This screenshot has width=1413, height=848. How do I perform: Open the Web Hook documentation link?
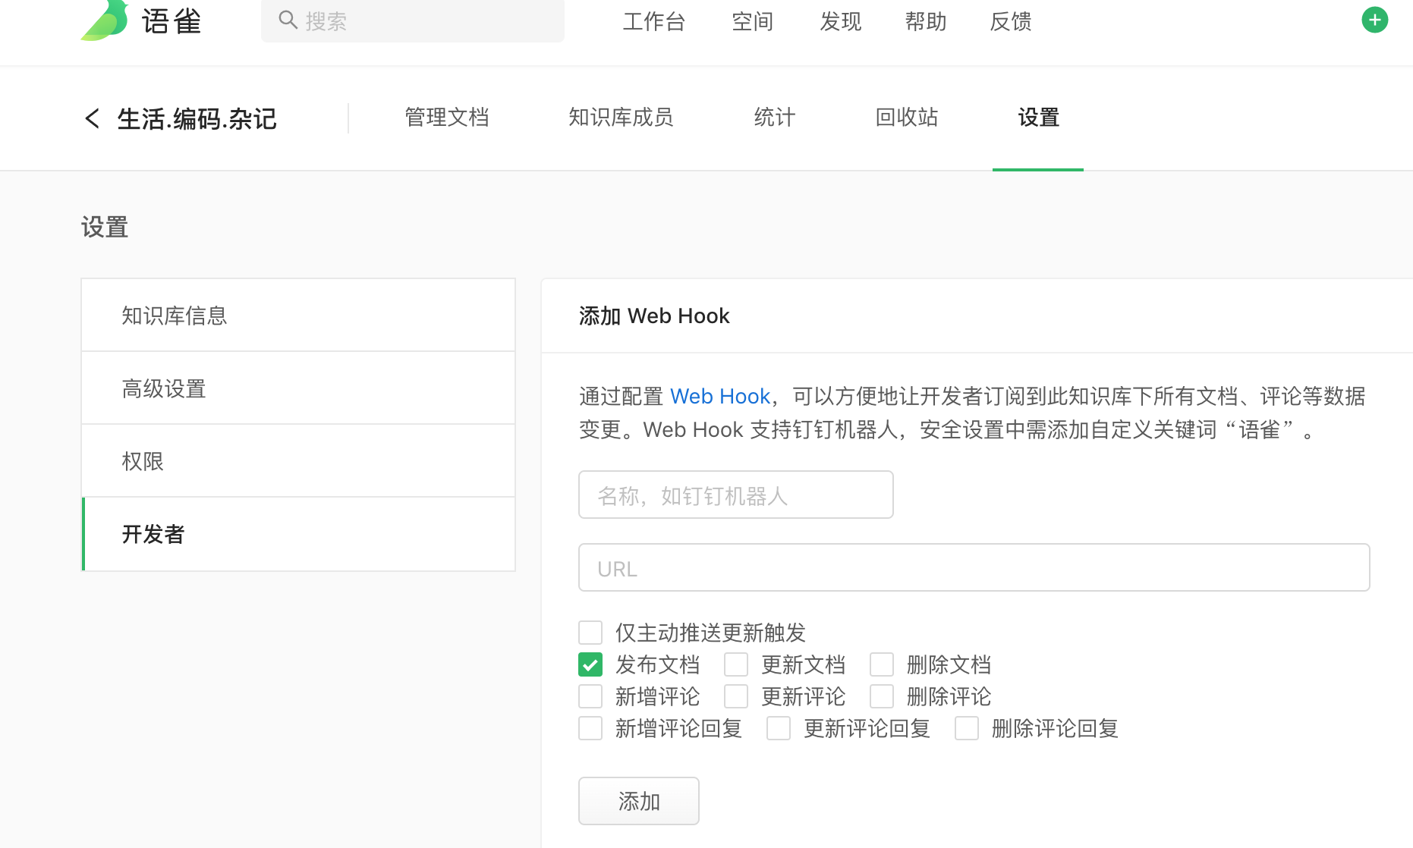719,396
